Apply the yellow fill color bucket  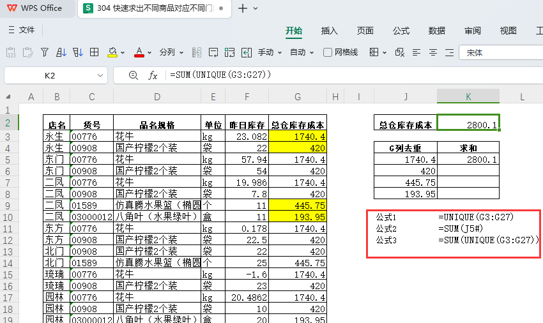(x=112, y=52)
